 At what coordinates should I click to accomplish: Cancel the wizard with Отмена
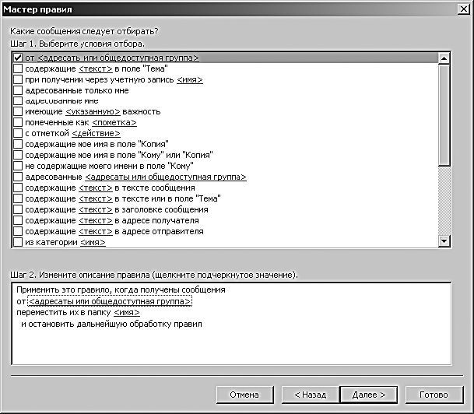[x=244, y=395]
